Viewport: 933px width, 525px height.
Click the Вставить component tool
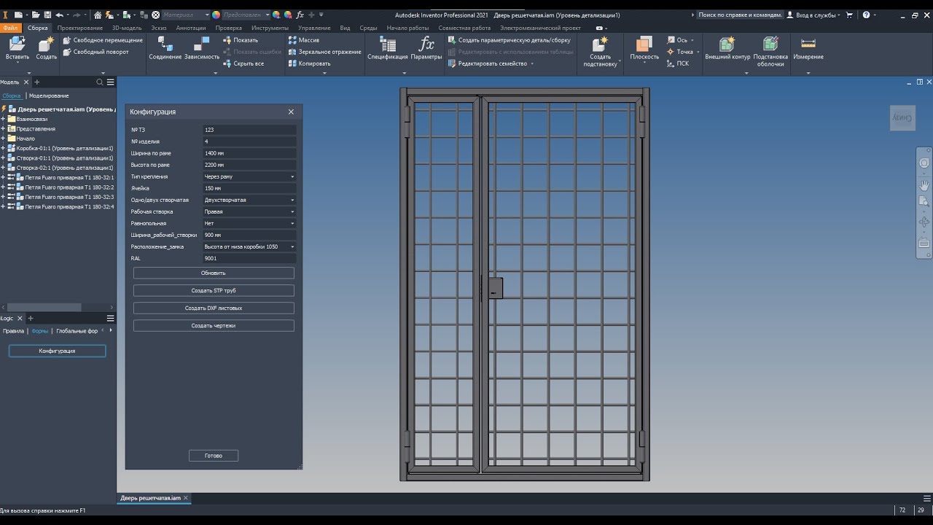17,48
